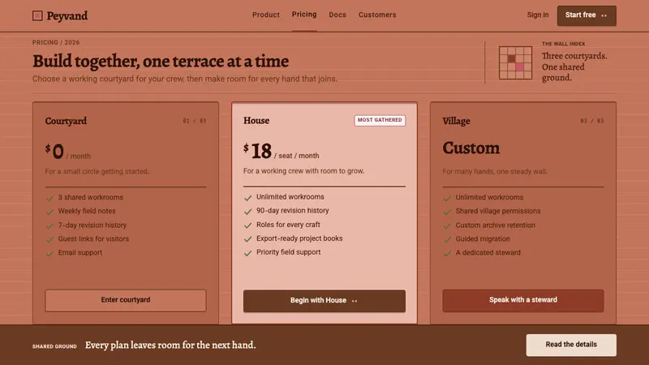The width and height of the screenshot is (649, 365).
Task: Click checkmark beside Roles for every craft
Action: [248, 225]
